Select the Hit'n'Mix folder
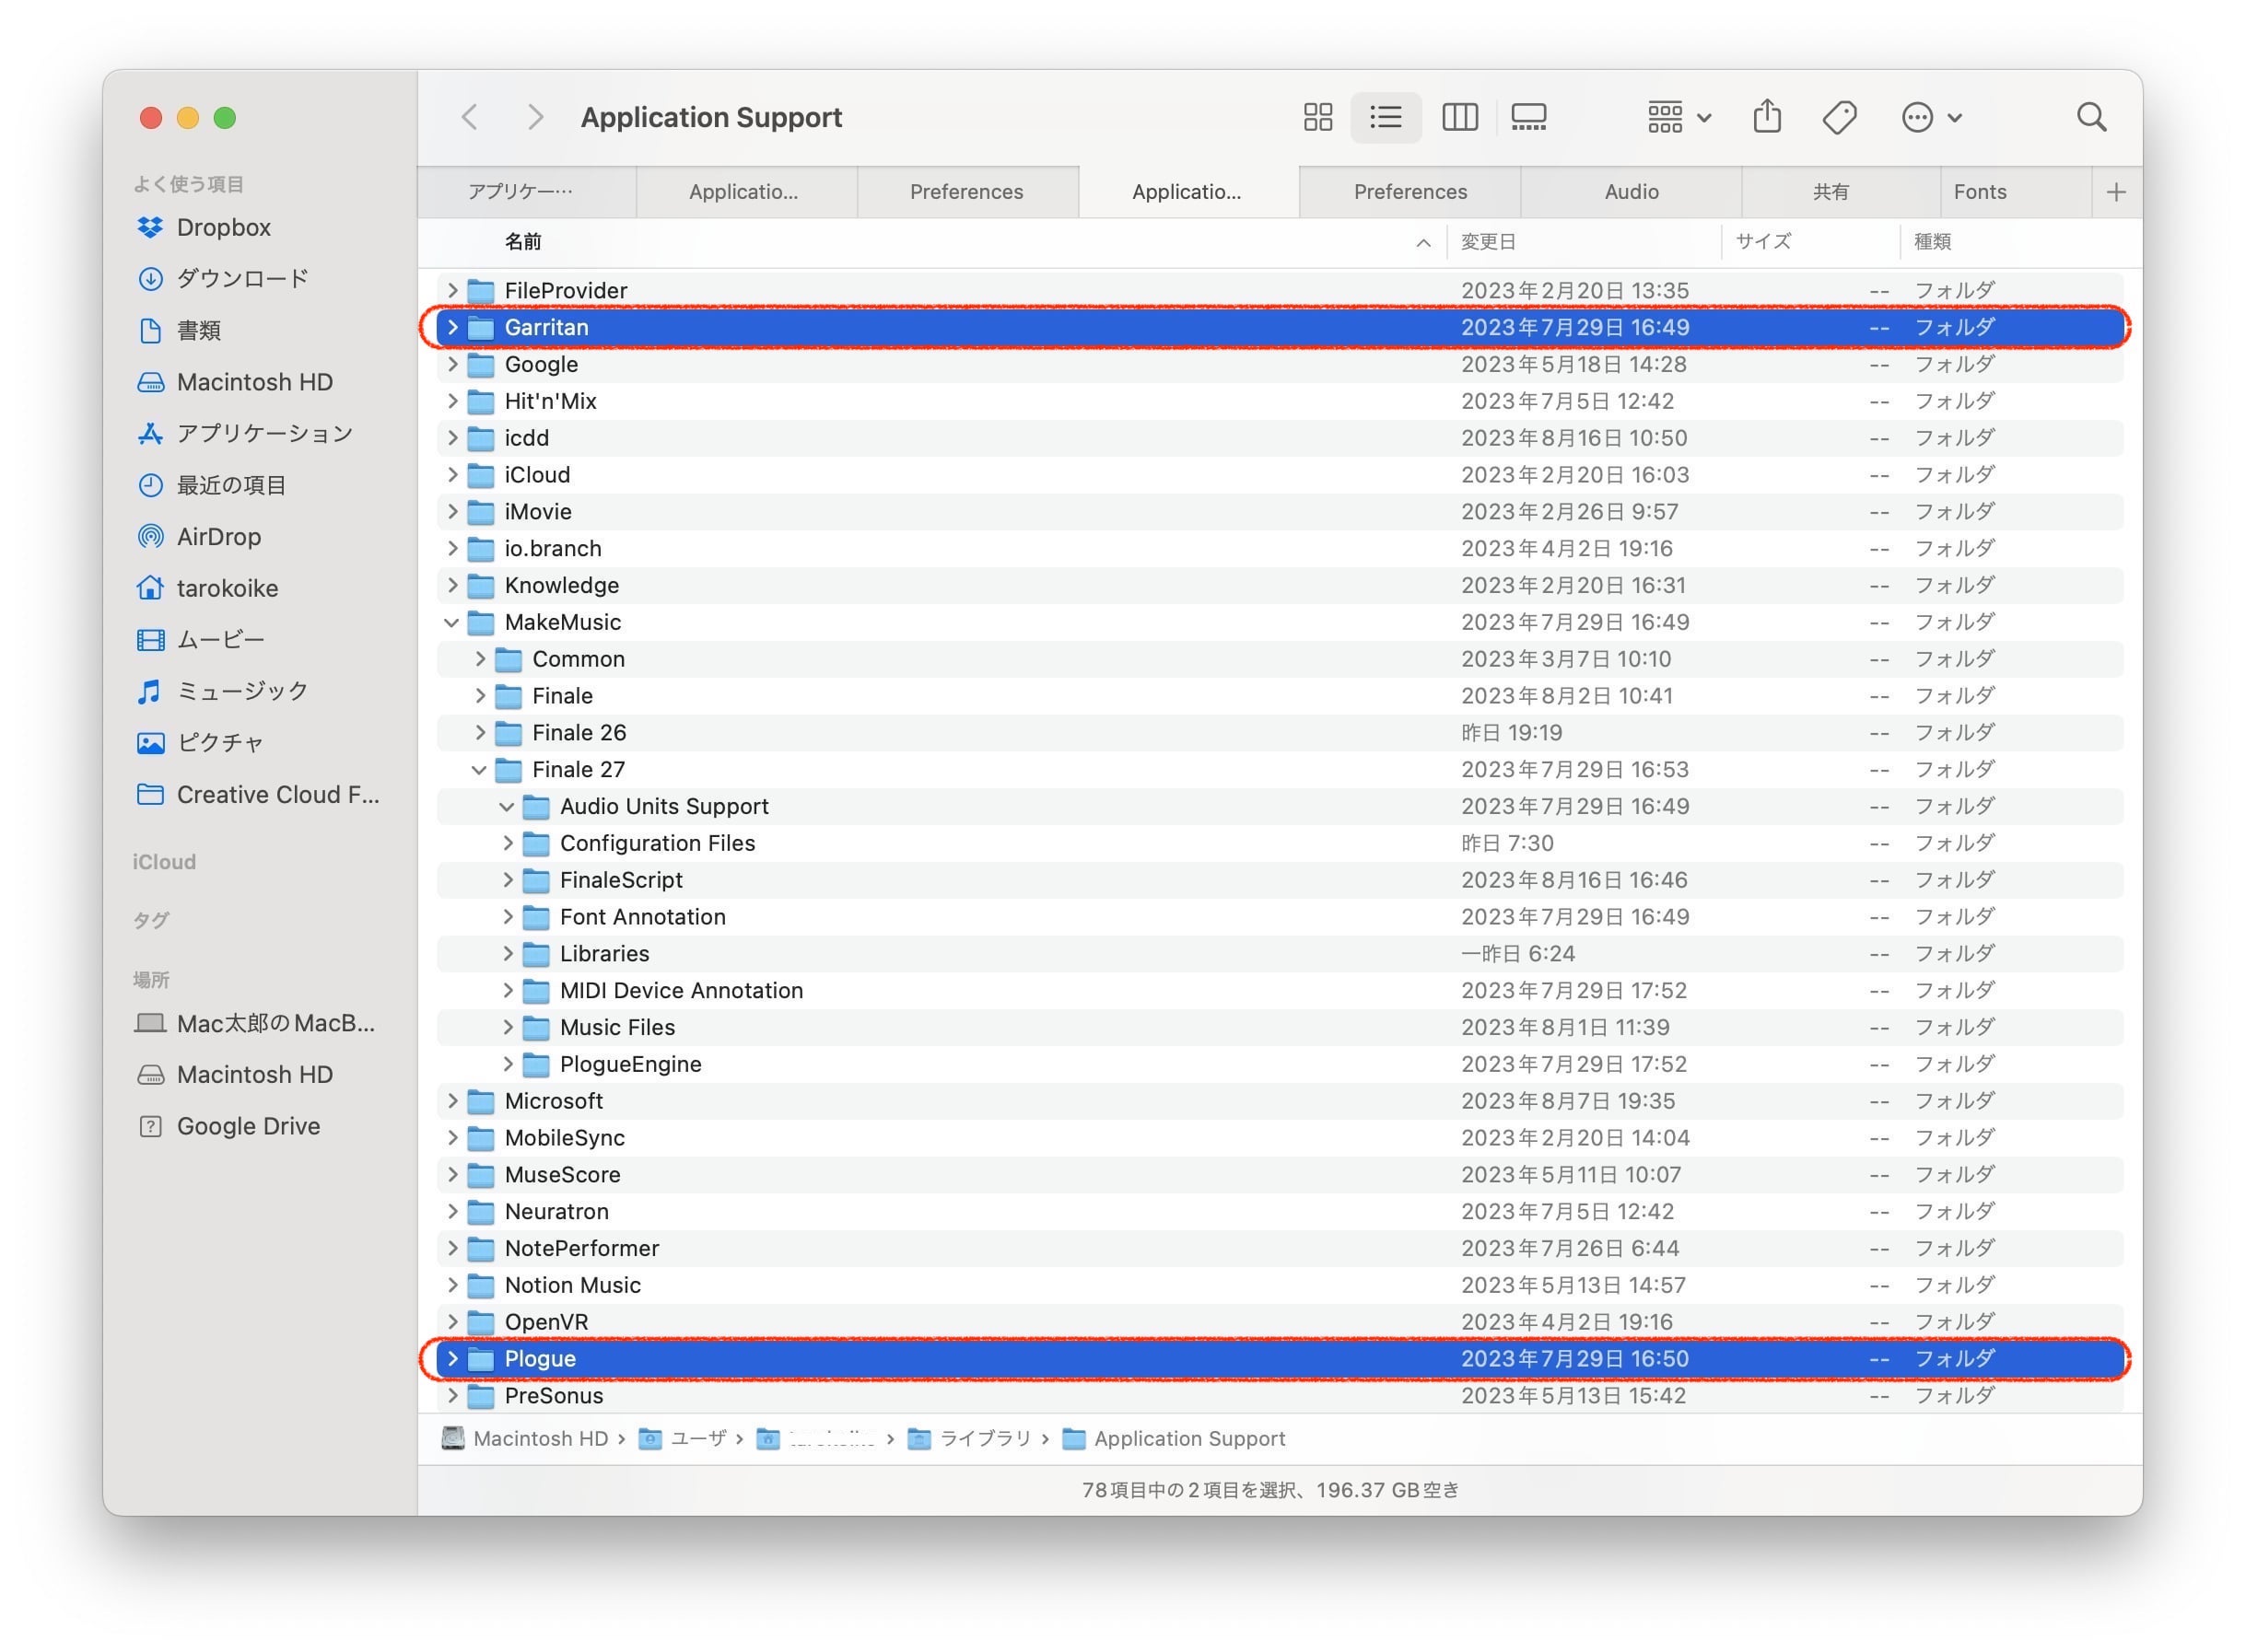Image resolution: width=2246 pixels, height=1652 pixels. (1280, 401)
